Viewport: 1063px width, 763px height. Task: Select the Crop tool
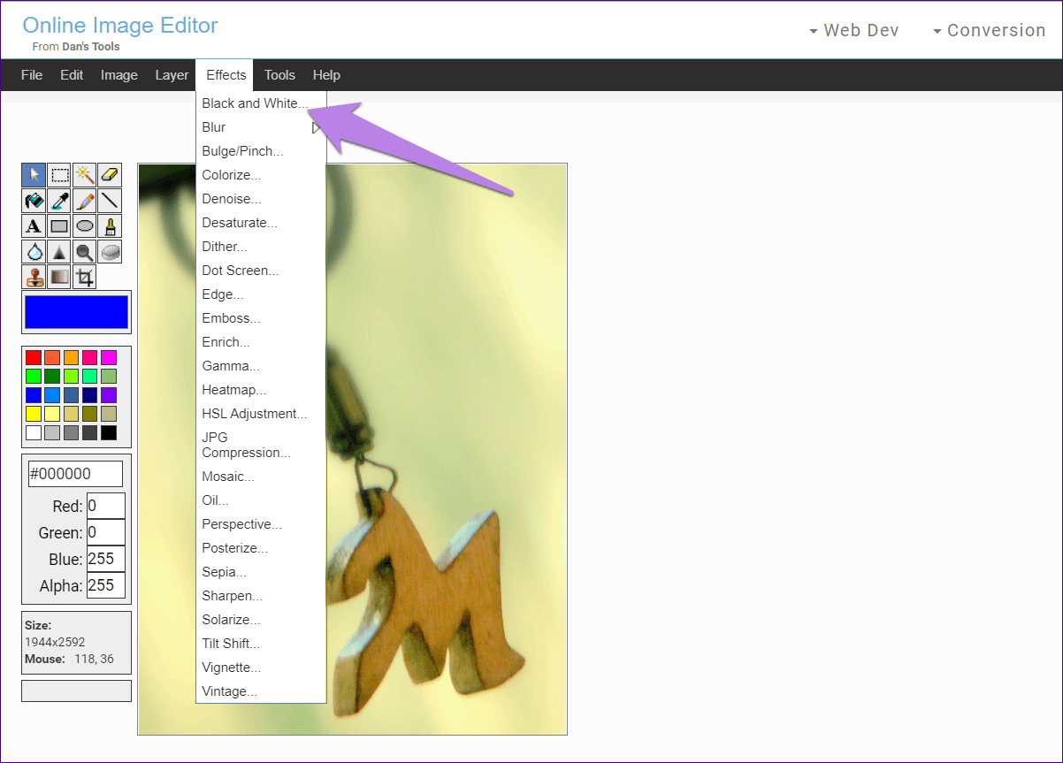84,278
